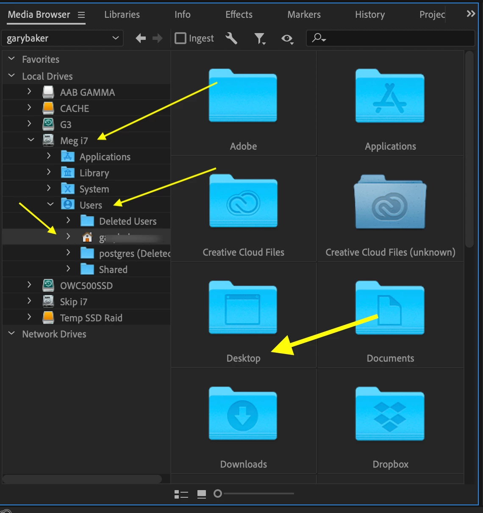Expand the G3 drive
483x513 pixels.
[29, 123]
